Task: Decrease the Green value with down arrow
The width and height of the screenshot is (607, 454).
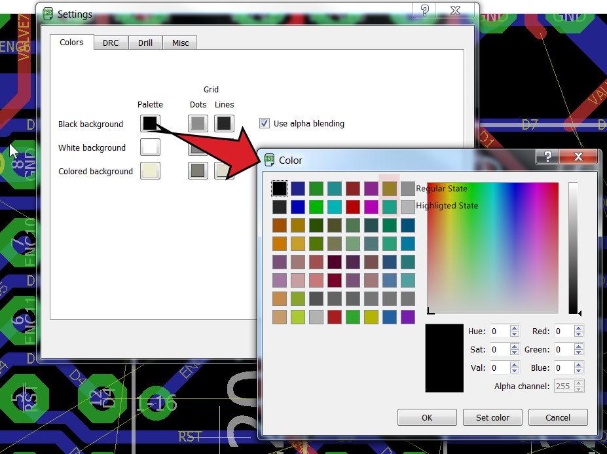Action: (x=579, y=352)
